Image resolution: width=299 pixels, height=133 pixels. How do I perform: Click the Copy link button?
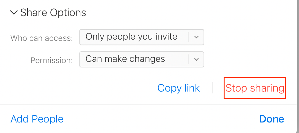click(x=179, y=88)
